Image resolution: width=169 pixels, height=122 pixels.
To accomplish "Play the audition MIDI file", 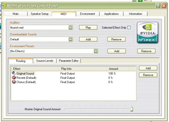I will pyautogui.click(x=88, y=27).
